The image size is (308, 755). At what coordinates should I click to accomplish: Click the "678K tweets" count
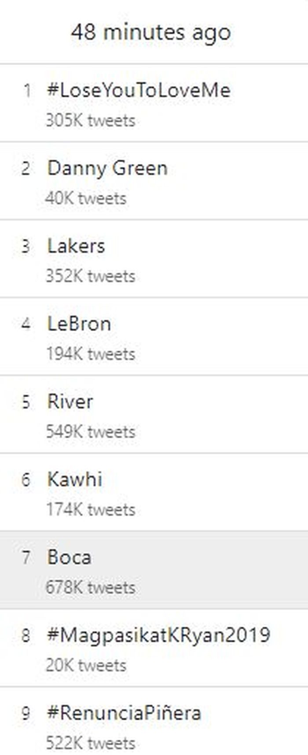(x=91, y=588)
